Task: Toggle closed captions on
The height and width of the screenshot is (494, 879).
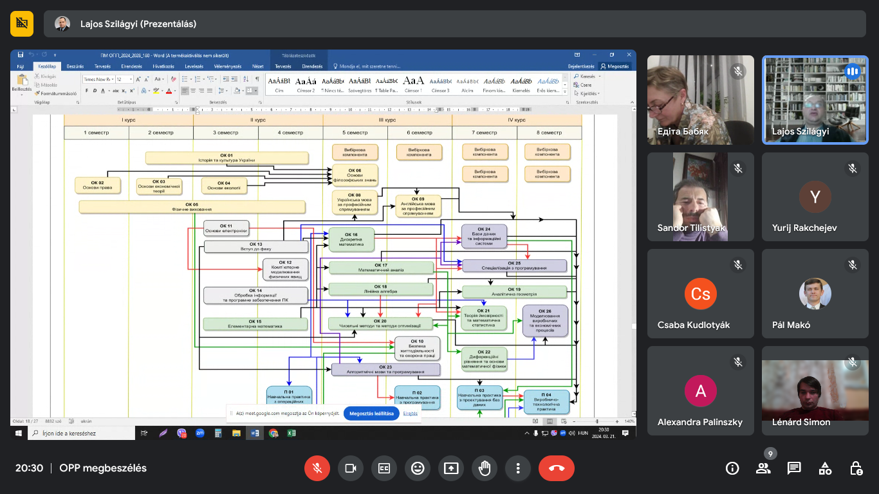Action: pos(384,468)
